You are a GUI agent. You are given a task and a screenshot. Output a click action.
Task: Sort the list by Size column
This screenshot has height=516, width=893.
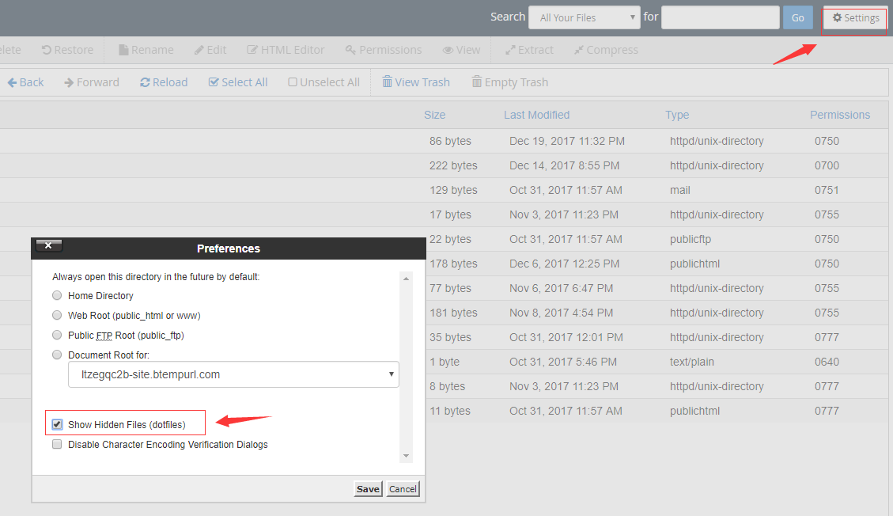(x=434, y=115)
